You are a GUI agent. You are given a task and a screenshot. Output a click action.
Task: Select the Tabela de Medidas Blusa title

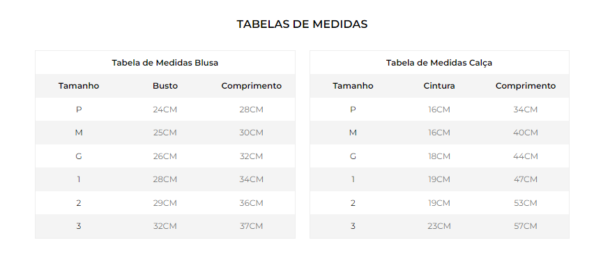pyautogui.click(x=165, y=63)
